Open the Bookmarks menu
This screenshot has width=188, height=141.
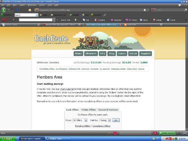pyautogui.click(x=32, y=5)
